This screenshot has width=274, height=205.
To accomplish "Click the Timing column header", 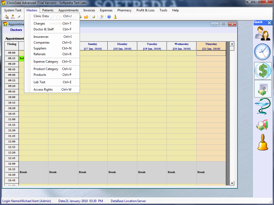I will 12,46.
